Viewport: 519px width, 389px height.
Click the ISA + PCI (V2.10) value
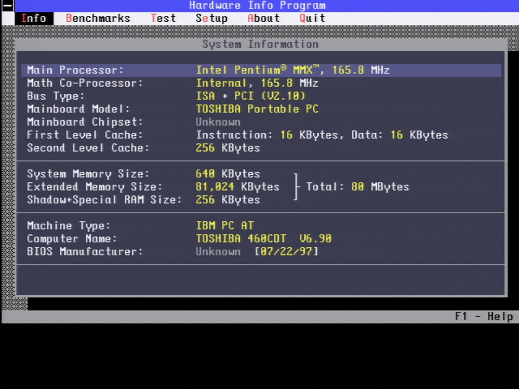[250, 96]
